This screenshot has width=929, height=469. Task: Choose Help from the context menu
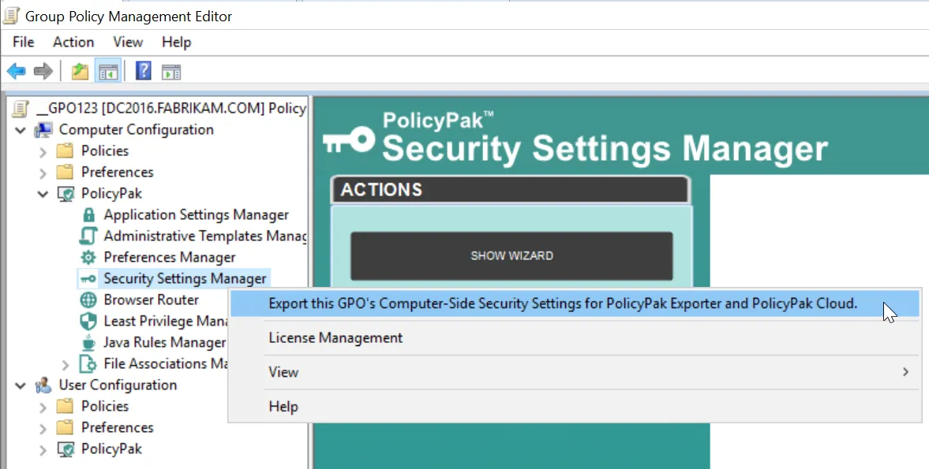click(574, 406)
